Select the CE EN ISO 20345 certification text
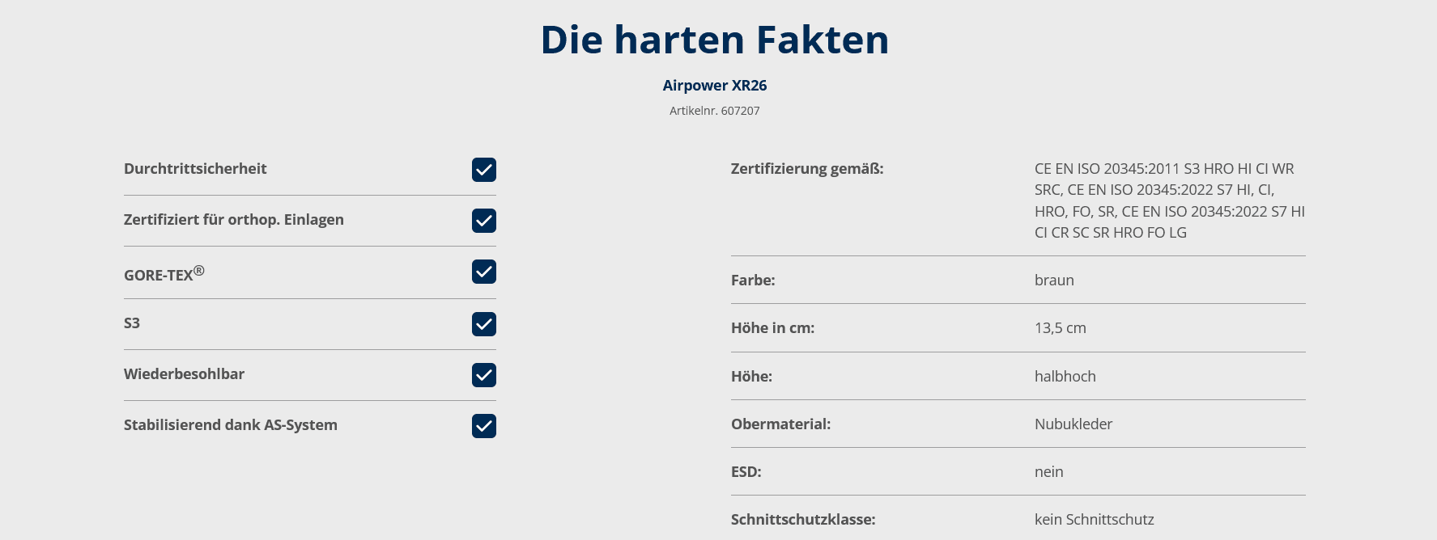 pos(1170,200)
